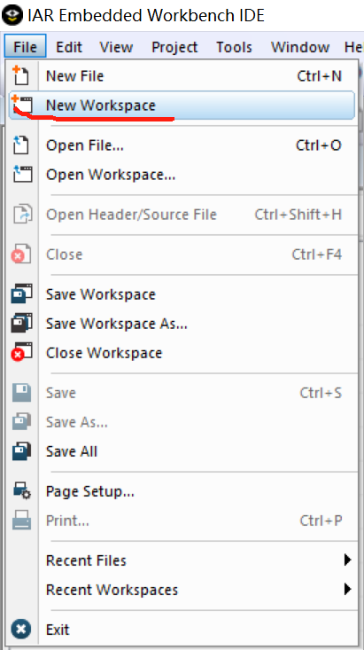This screenshot has width=364, height=650.
Task: Open the Window menu
Action: pyautogui.click(x=300, y=47)
